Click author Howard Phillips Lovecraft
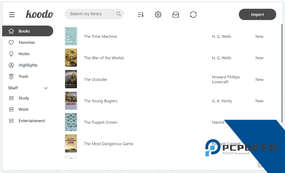The image size is (285, 173). tap(226, 79)
